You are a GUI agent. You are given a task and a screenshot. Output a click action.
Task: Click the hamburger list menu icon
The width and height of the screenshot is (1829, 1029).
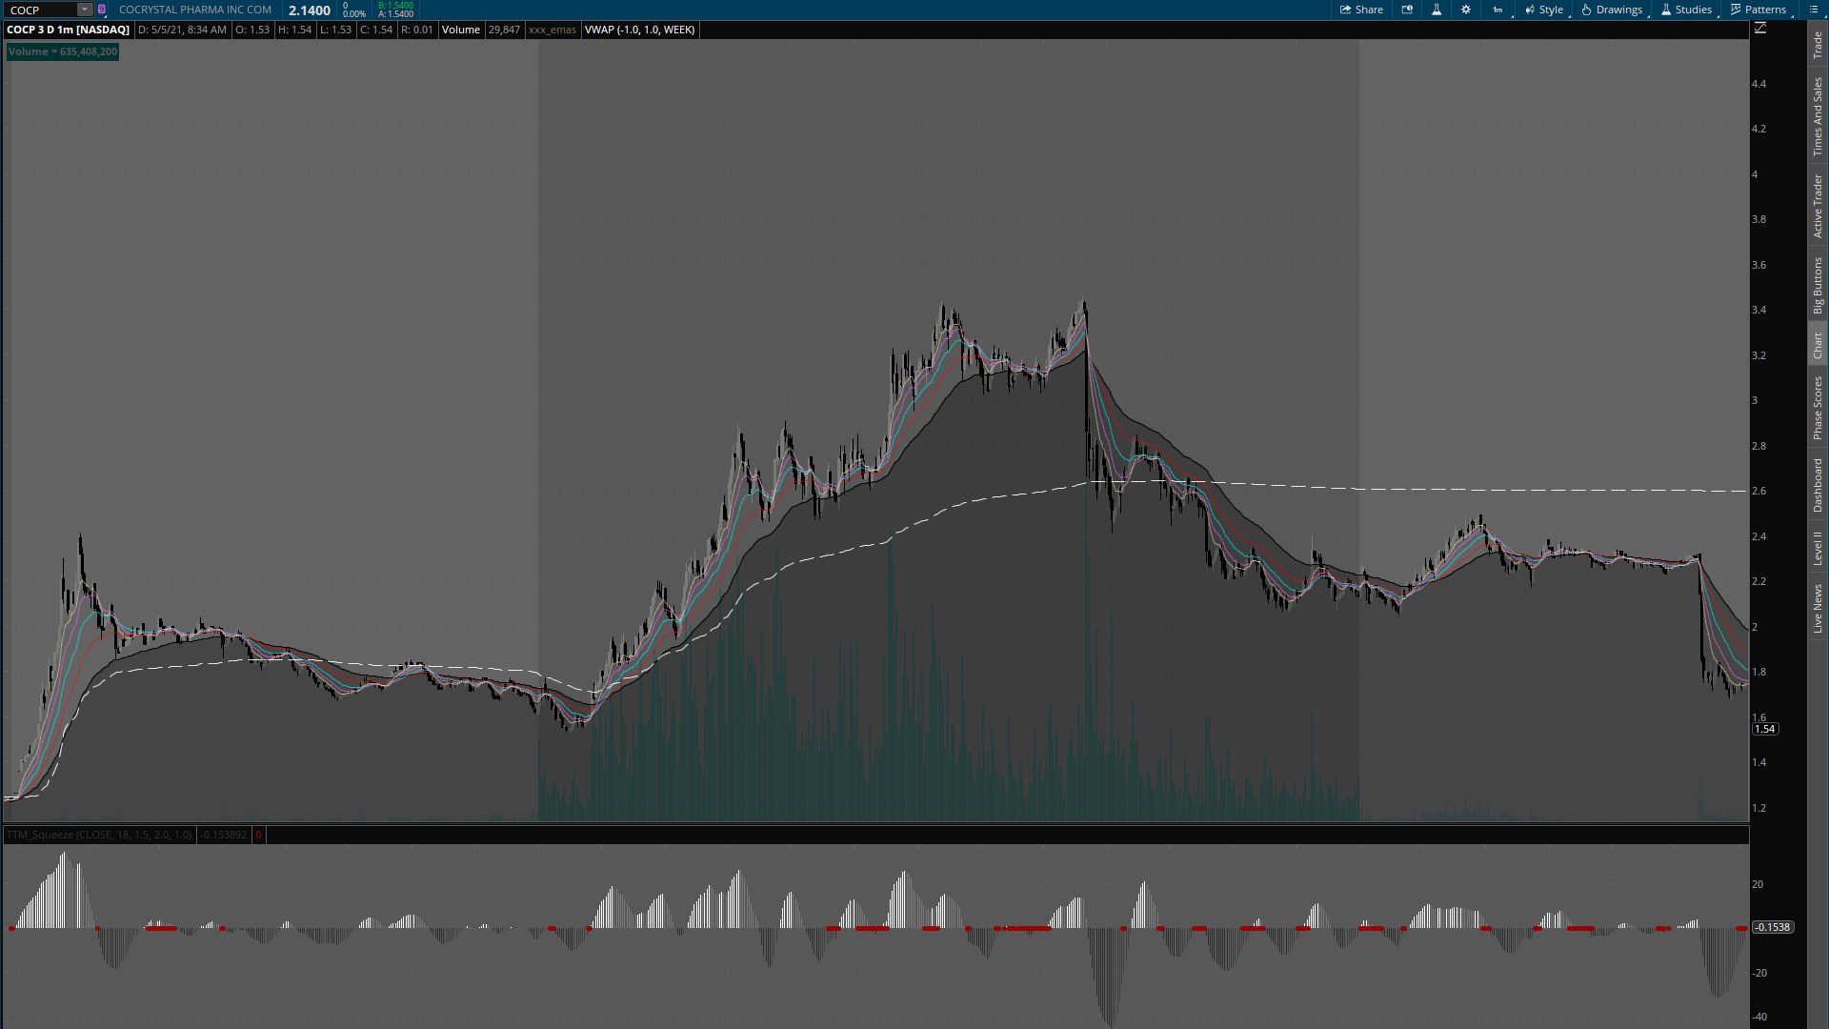[1813, 10]
